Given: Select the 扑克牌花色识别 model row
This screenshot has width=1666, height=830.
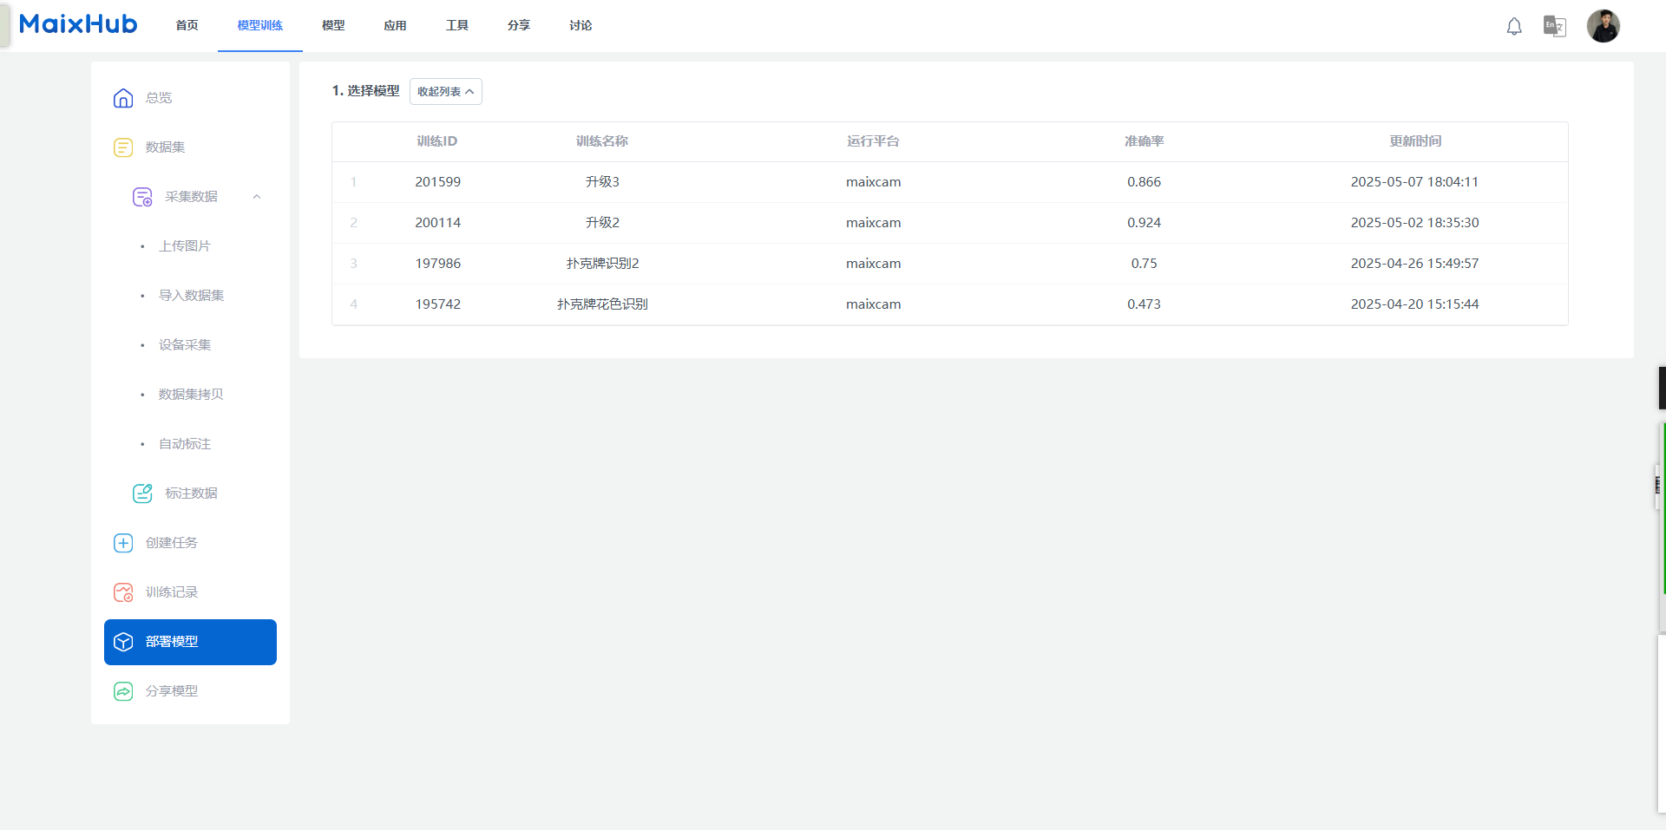Looking at the screenshot, I should [x=949, y=304].
